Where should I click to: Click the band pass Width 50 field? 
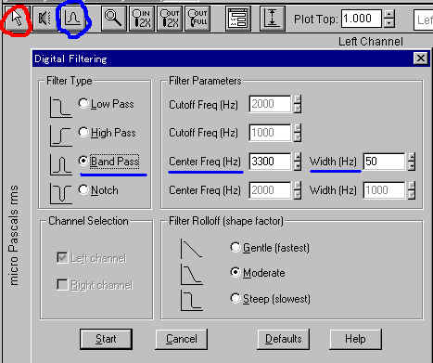click(384, 162)
